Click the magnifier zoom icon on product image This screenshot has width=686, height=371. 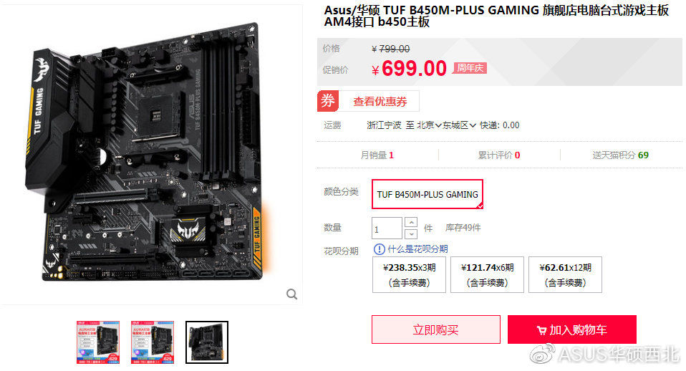pos(292,294)
